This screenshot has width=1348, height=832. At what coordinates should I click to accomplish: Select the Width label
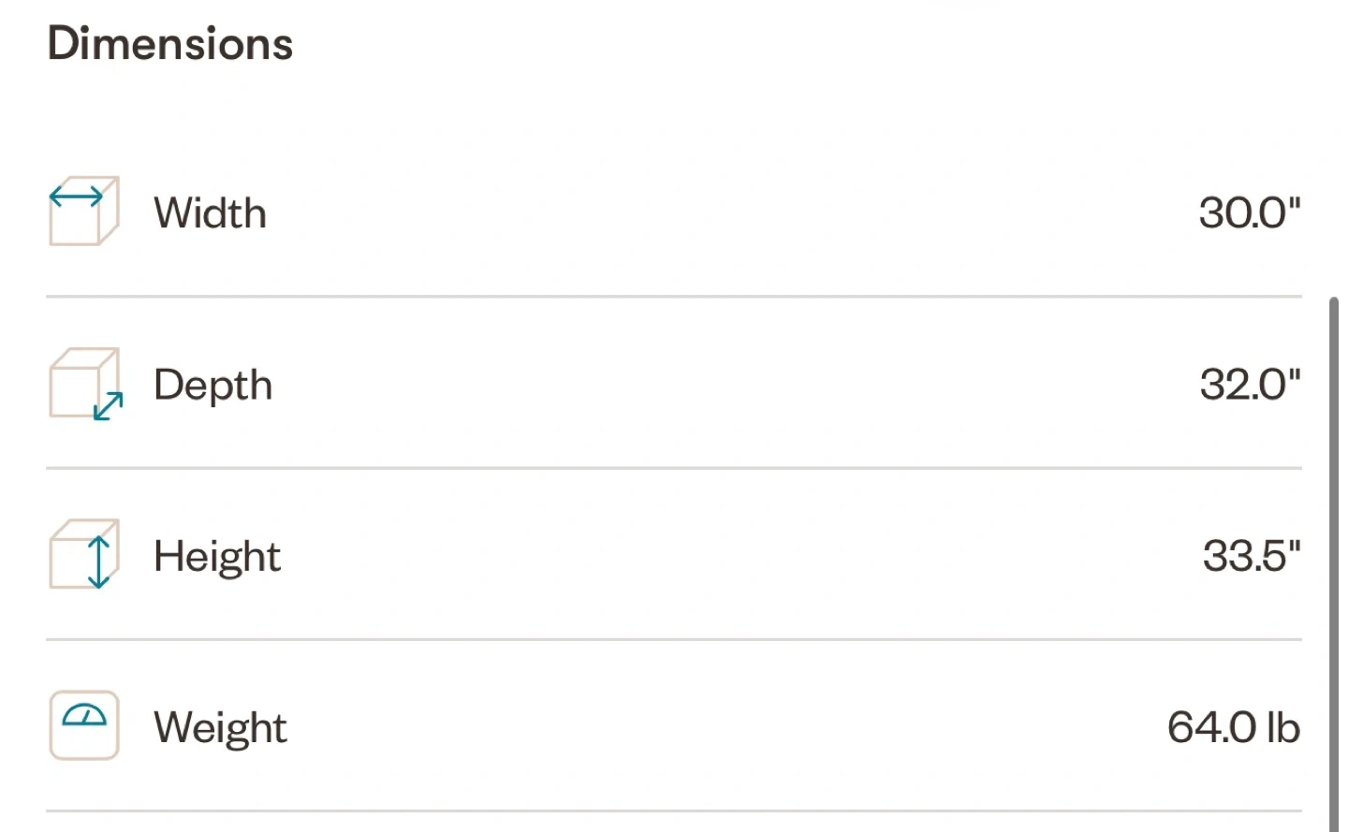[211, 213]
